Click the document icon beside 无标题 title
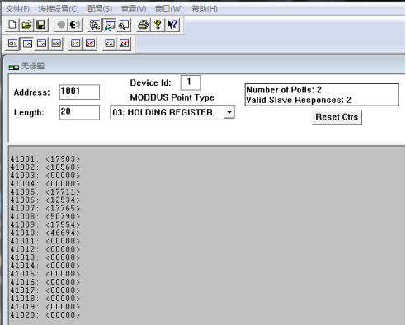406x325 pixels. click(x=14, y=68)
